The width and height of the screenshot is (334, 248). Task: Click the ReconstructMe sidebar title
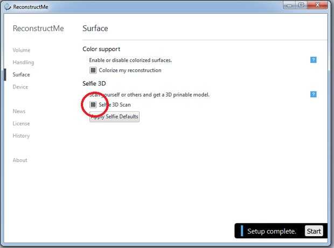(x=38, y=29)
